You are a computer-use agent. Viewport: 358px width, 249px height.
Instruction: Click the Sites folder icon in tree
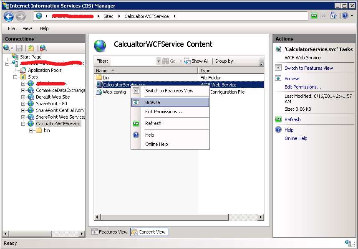pos(23,77)
